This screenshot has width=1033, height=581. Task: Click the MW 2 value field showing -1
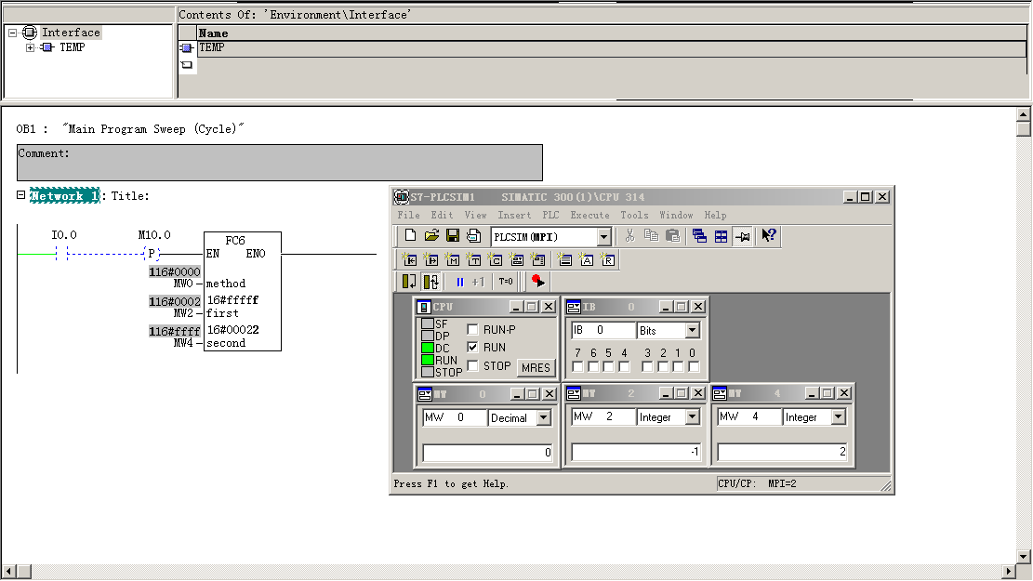pos(636,452)
